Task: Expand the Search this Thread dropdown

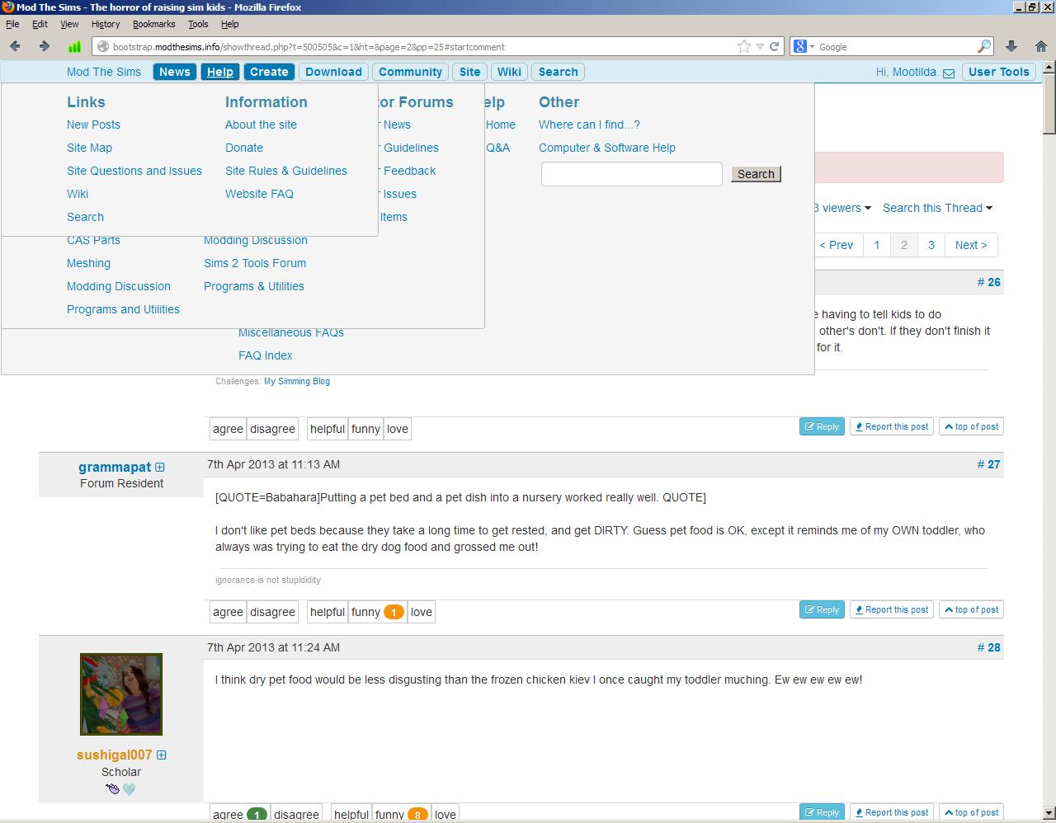Action: tap(937, 208)
